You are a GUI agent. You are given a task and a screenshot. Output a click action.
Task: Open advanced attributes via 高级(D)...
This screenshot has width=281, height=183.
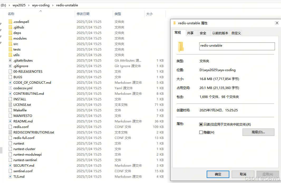pos(258,132)
